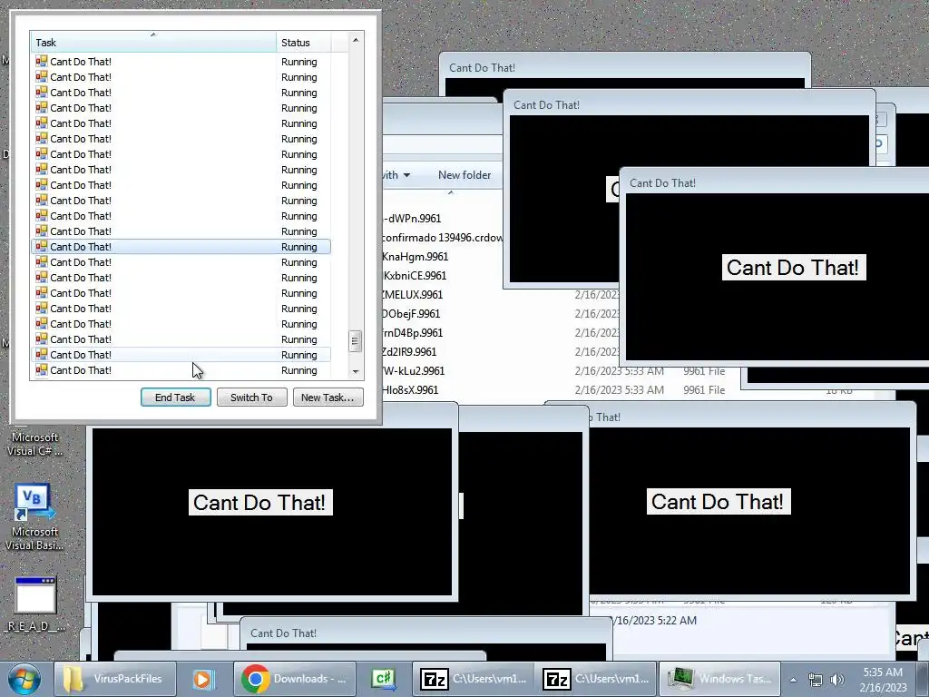Click task list scrollbar up arrow
The width and height of the screenshot is (929, 697).
(356, 40)
